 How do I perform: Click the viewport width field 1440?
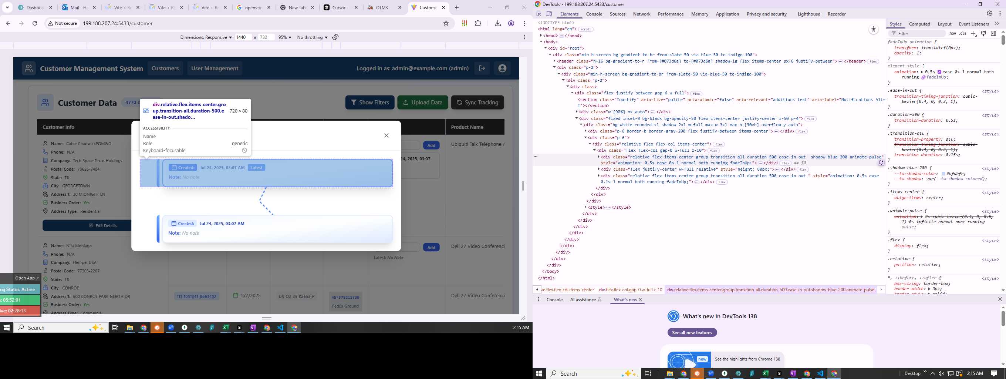pyautogui.click(x=243, y=37)
